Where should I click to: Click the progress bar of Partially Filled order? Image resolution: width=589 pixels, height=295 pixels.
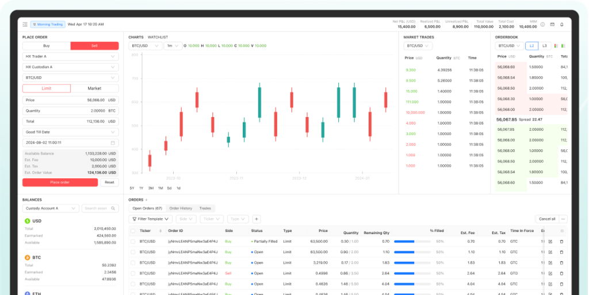pyautogui.click(x=412, y=242)
